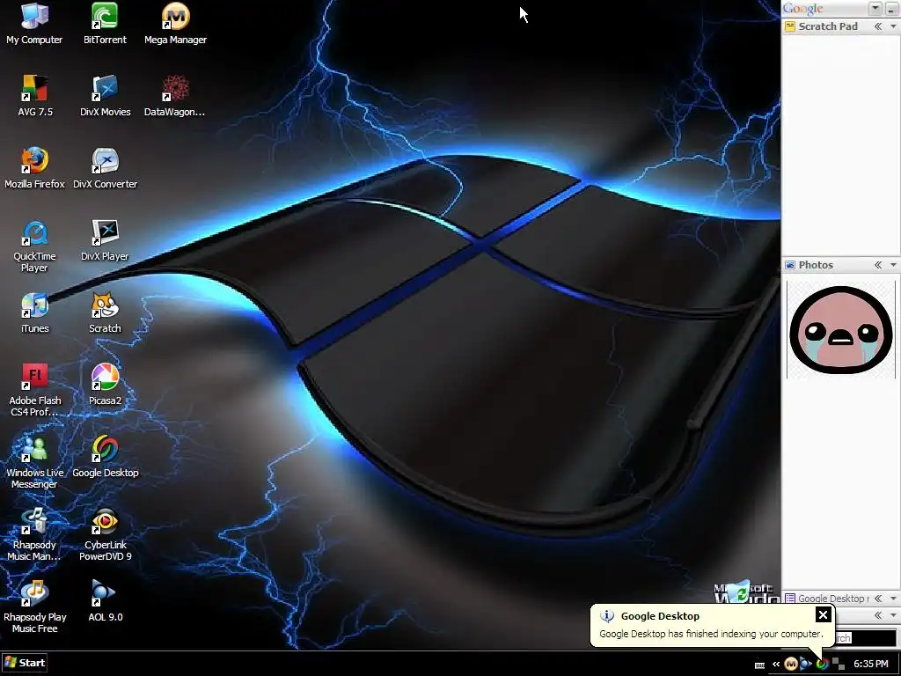Click the AOL system tray icon

click(x=806, y=664)
